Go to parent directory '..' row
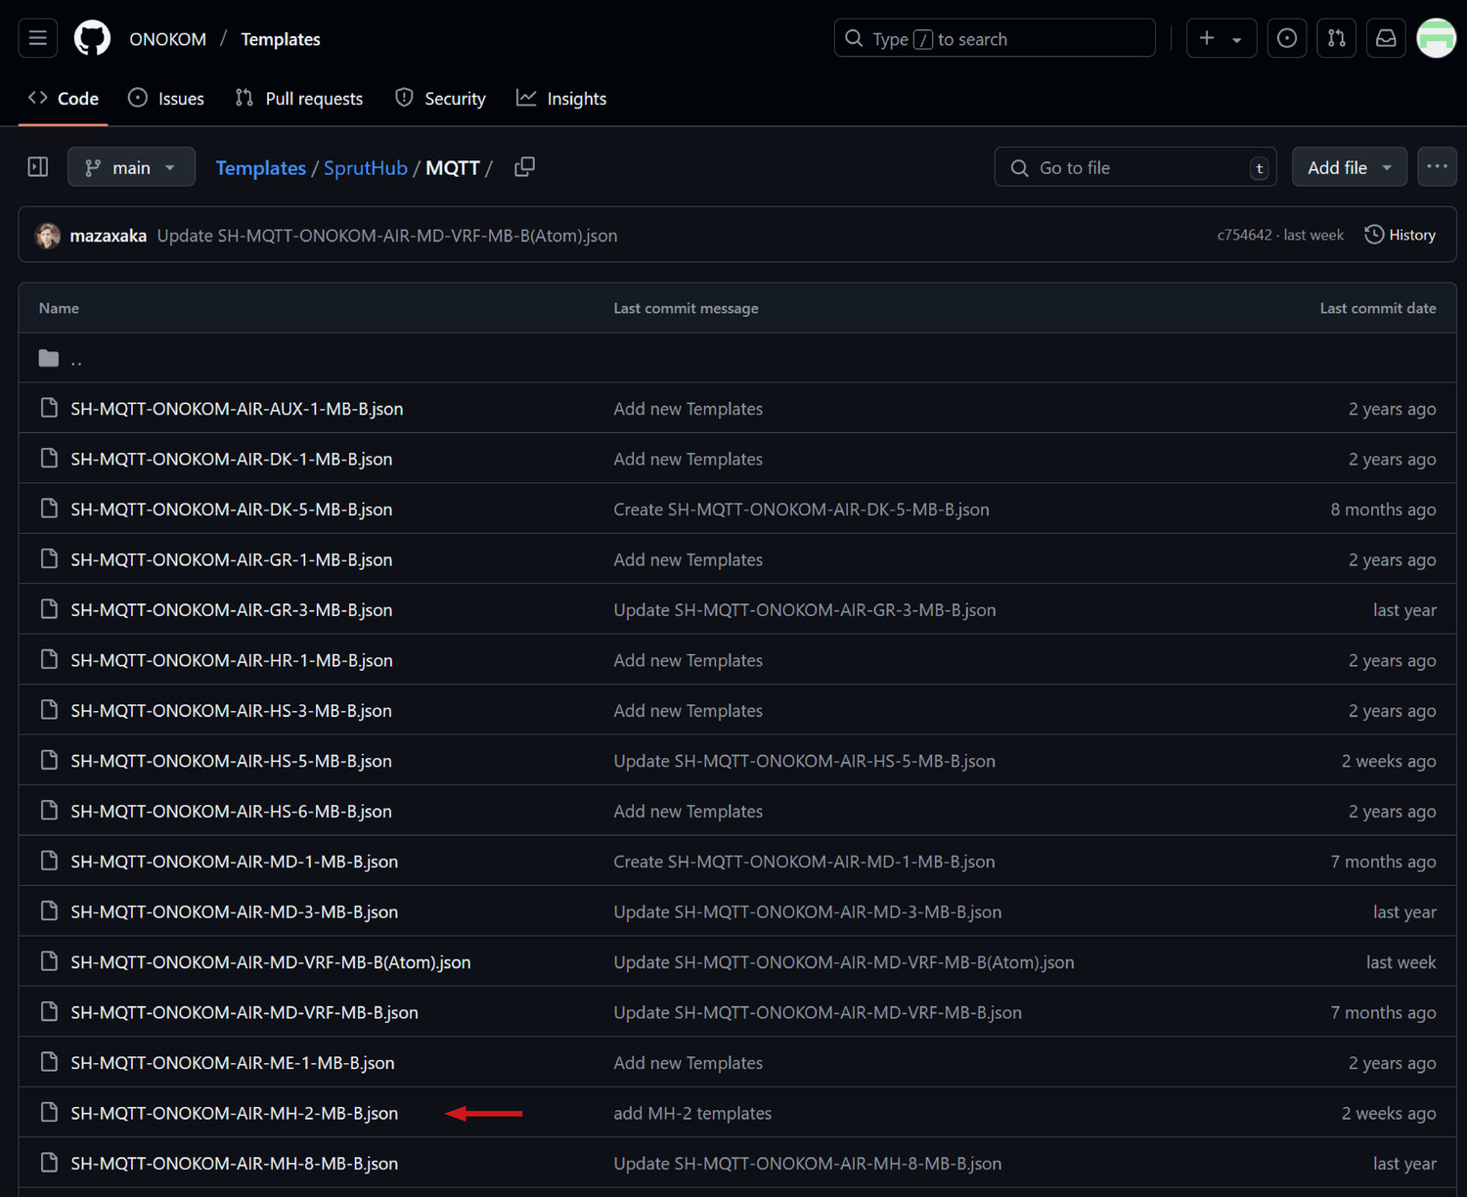This screenshot has height=1197, width=1467. 736,358
